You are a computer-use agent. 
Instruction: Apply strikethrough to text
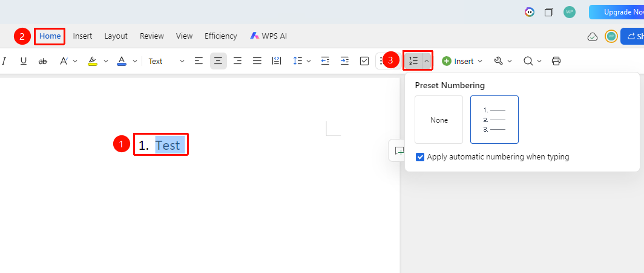point(43,61)
